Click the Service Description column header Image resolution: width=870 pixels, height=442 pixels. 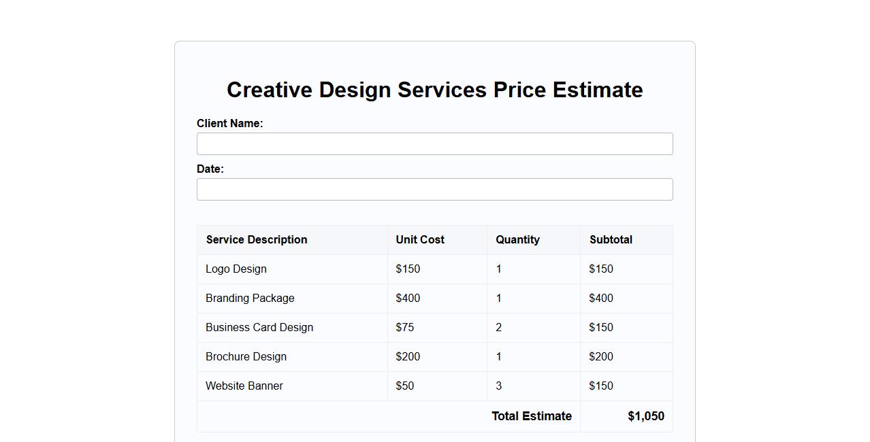click(257, 240)
